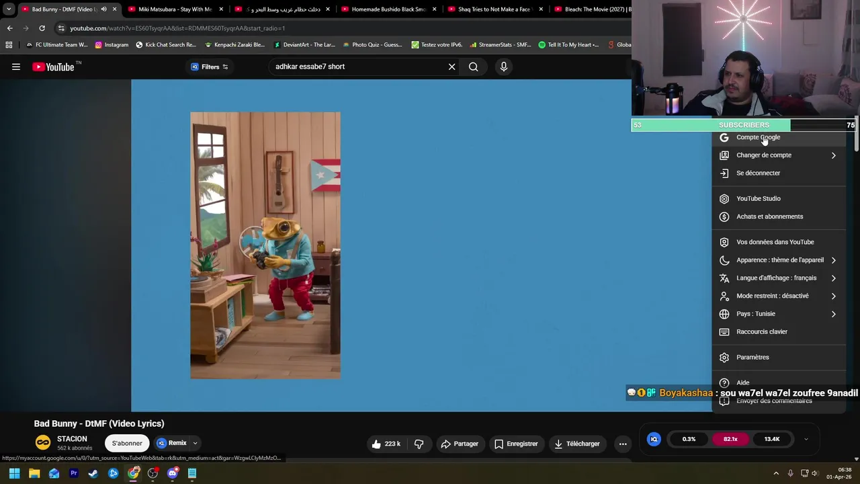Click the moon icon for Apparence
This screenshot has height=484, width=860.
coord(724,260)
